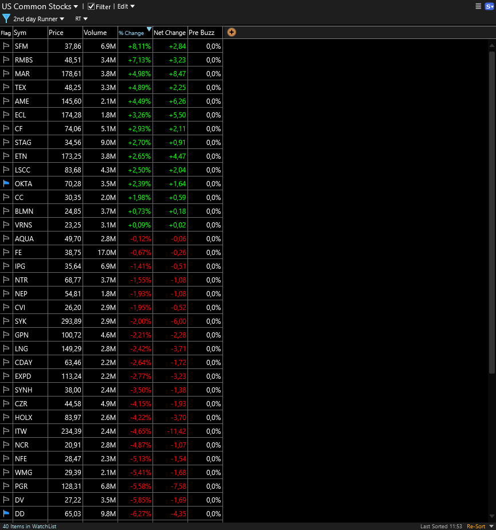Viewport: 496px width, 530px height.
Task: Sort by the Flag column header
Action: click(x=6, y=33)
